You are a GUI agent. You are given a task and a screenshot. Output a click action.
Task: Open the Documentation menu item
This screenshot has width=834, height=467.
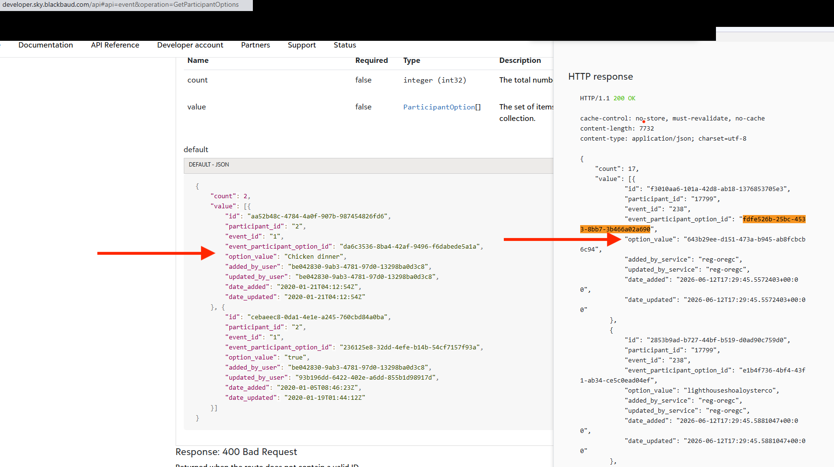[x=46, y=45]
